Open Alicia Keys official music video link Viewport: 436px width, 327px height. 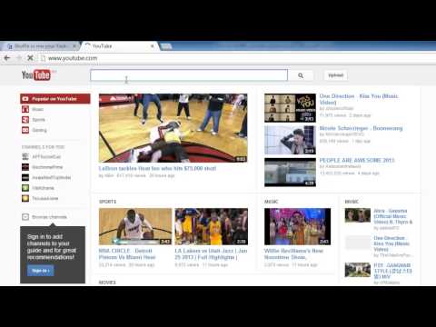[x=393, y=216]
